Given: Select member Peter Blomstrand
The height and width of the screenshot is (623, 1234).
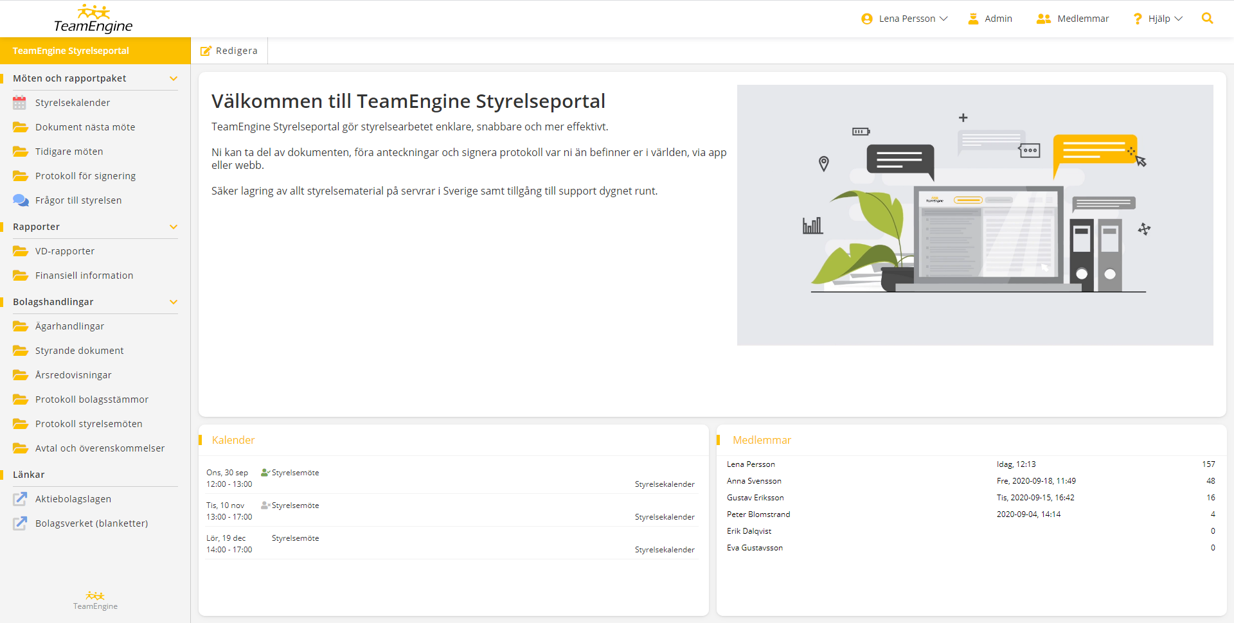Looking at the screenshot, I should tap(758, 514).
